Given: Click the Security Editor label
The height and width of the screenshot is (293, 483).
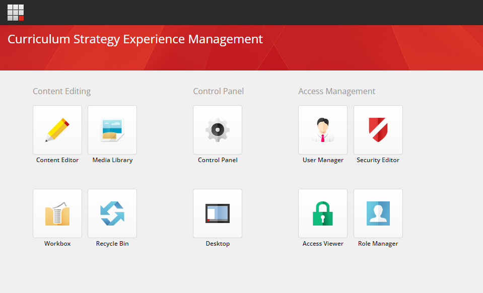Looking at the screenshot, I should click(x=378, y=160).
